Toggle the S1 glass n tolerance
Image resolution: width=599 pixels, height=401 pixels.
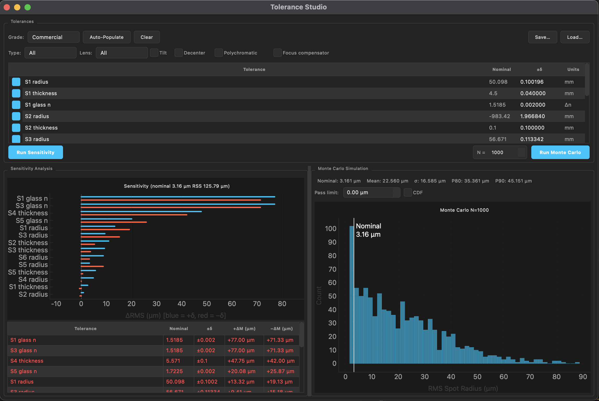[16, 105]
